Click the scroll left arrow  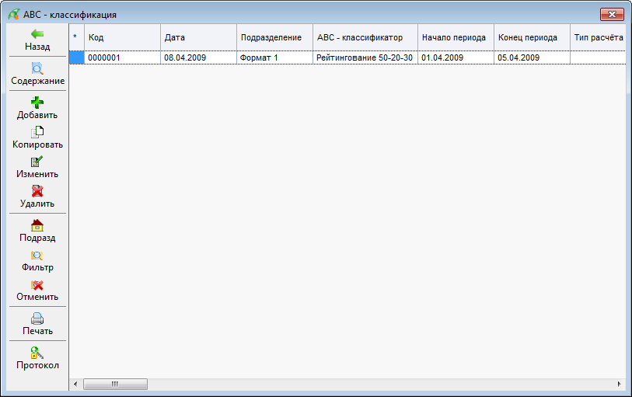[75, 384]
